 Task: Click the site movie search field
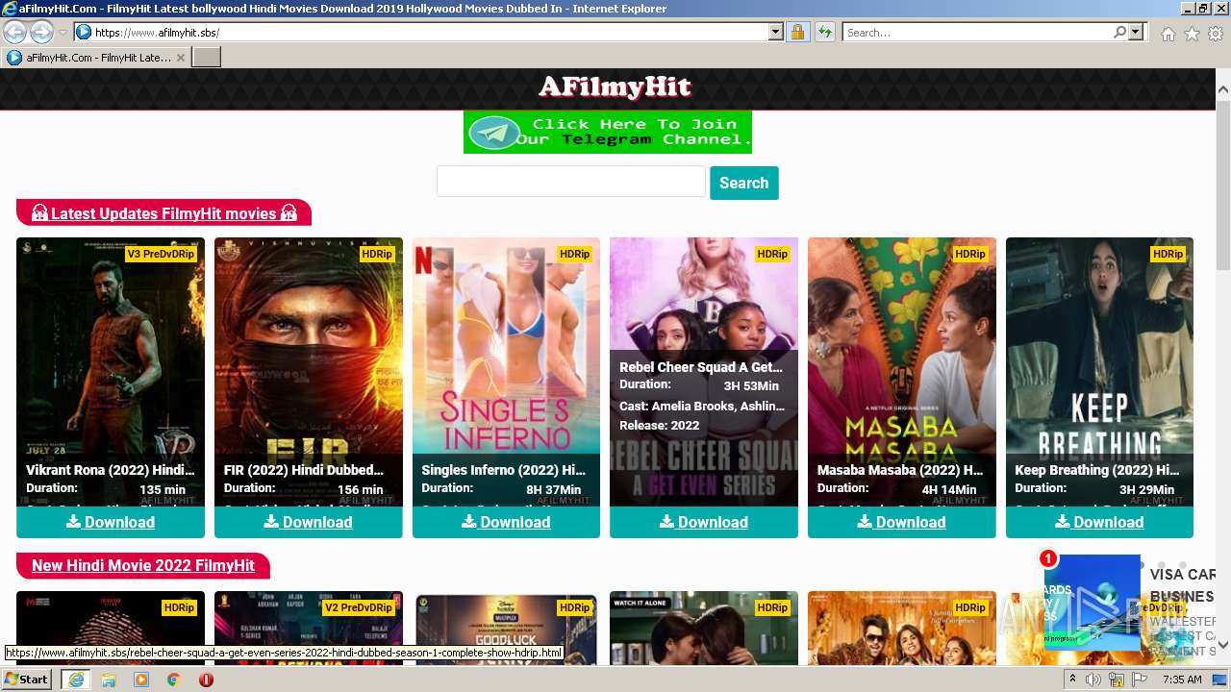coord(571,182)
